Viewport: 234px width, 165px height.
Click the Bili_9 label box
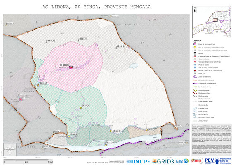[x=83, y=39]
